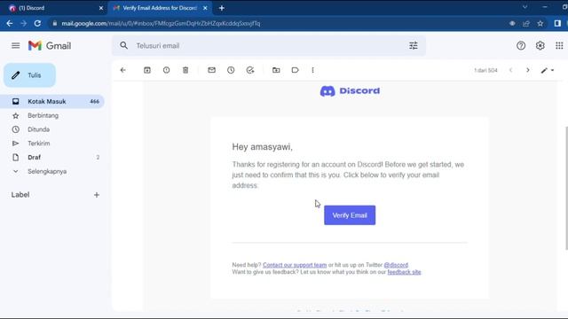Mark email as unread
The width and height of the screenshot is (568, 319).
[211, 70]
